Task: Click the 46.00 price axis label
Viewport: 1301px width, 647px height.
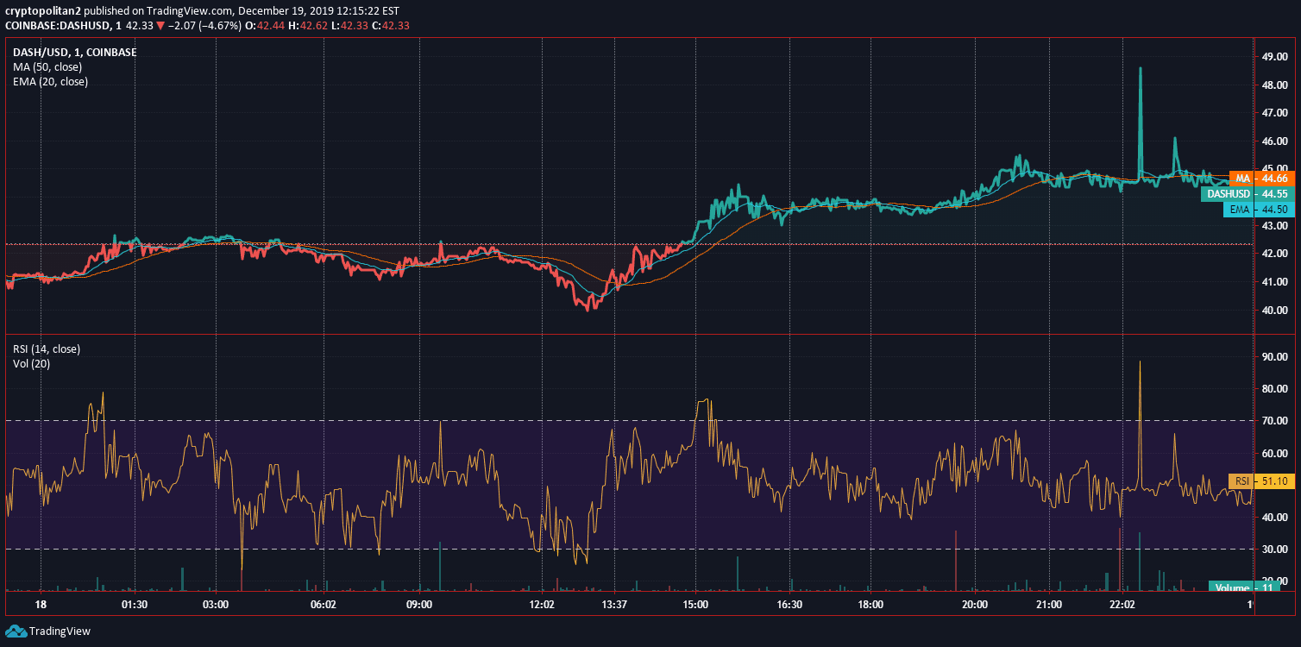Action: coord(1275,141)
